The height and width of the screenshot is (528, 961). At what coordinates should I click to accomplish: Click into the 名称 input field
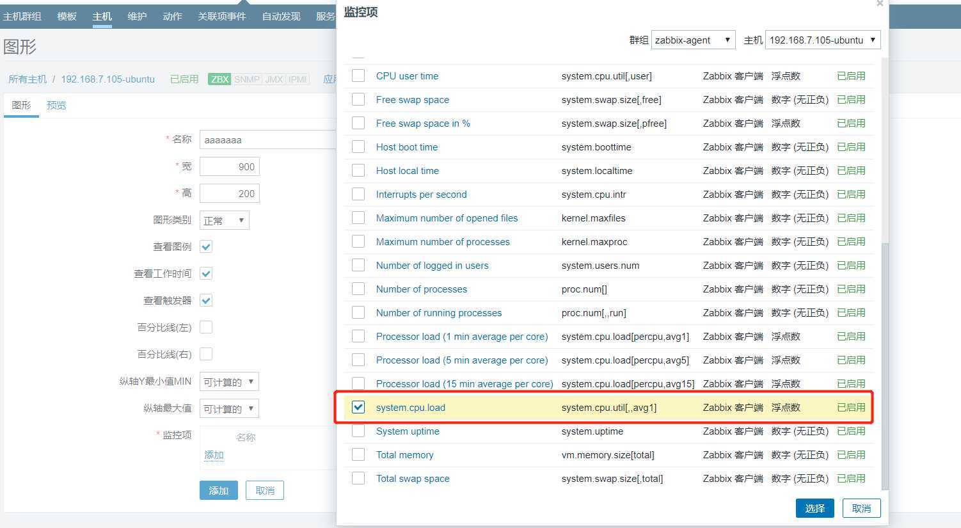click(267, 140)
